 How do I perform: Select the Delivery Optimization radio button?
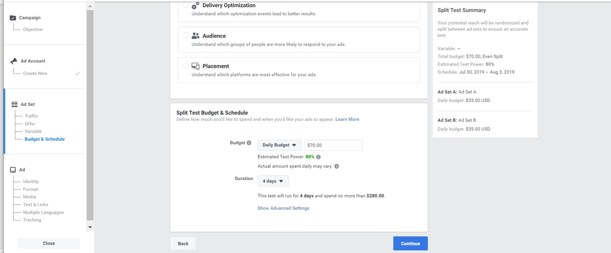click(186, 5)
